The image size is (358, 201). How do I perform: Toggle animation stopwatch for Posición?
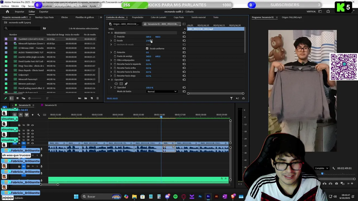115,37
